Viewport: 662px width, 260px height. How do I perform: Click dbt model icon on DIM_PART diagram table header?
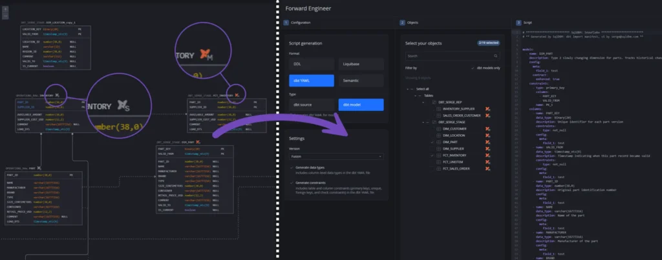[198, 142]
